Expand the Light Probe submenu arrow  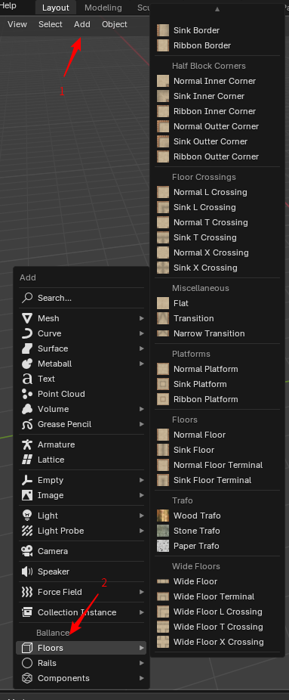coord(142,531)
